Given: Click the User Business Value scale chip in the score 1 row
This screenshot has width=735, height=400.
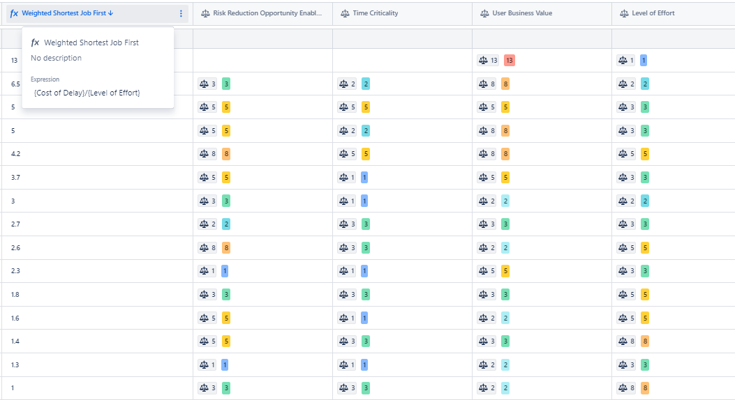Looking at the screenshot, I should click(487, 388).
